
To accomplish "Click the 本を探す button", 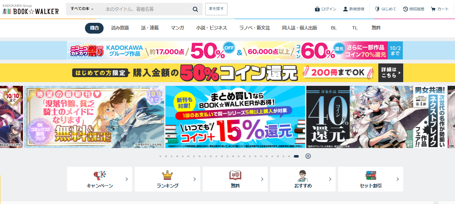I will point(216,9).
